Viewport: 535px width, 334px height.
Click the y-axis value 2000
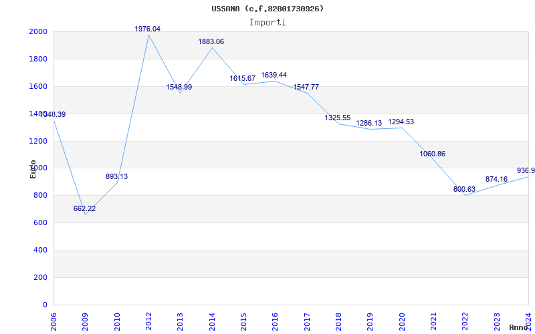[38, 31]
